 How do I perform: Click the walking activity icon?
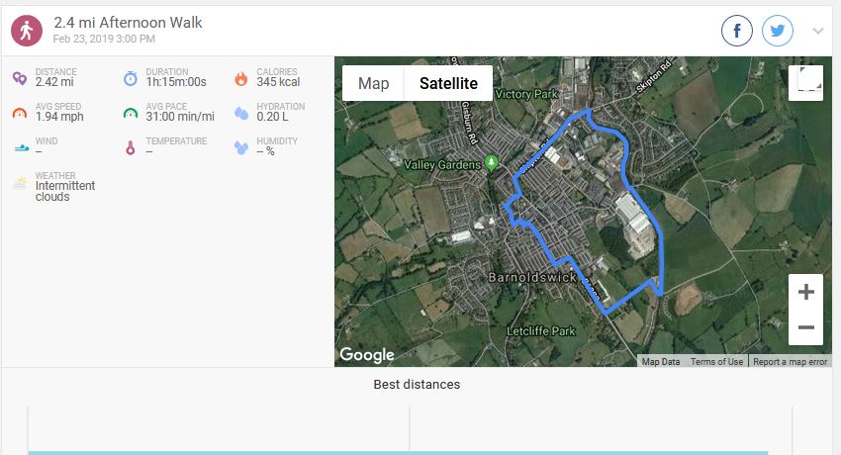pyautogui.click(x=27, y=31)
